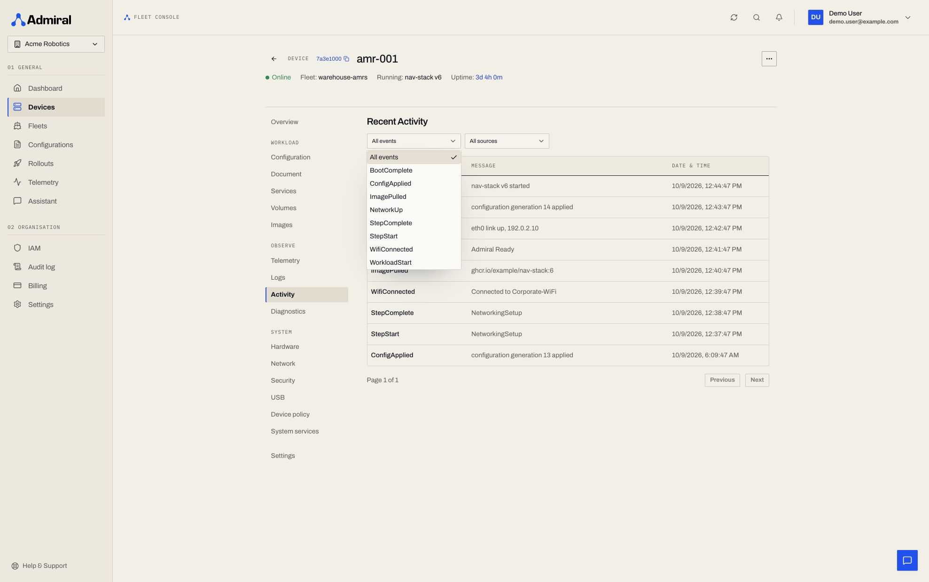This screenshot has width=929, height=582.
Task: Open the Diagnostics section
Action: [x=306, y=312]
